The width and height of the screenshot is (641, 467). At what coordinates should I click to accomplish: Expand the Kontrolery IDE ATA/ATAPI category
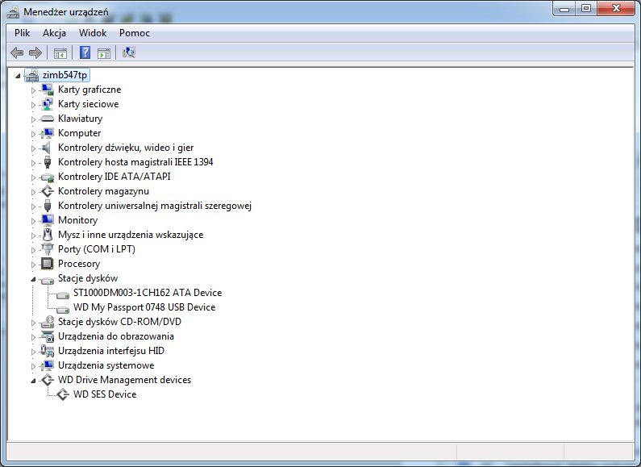[x=34, y=177]
